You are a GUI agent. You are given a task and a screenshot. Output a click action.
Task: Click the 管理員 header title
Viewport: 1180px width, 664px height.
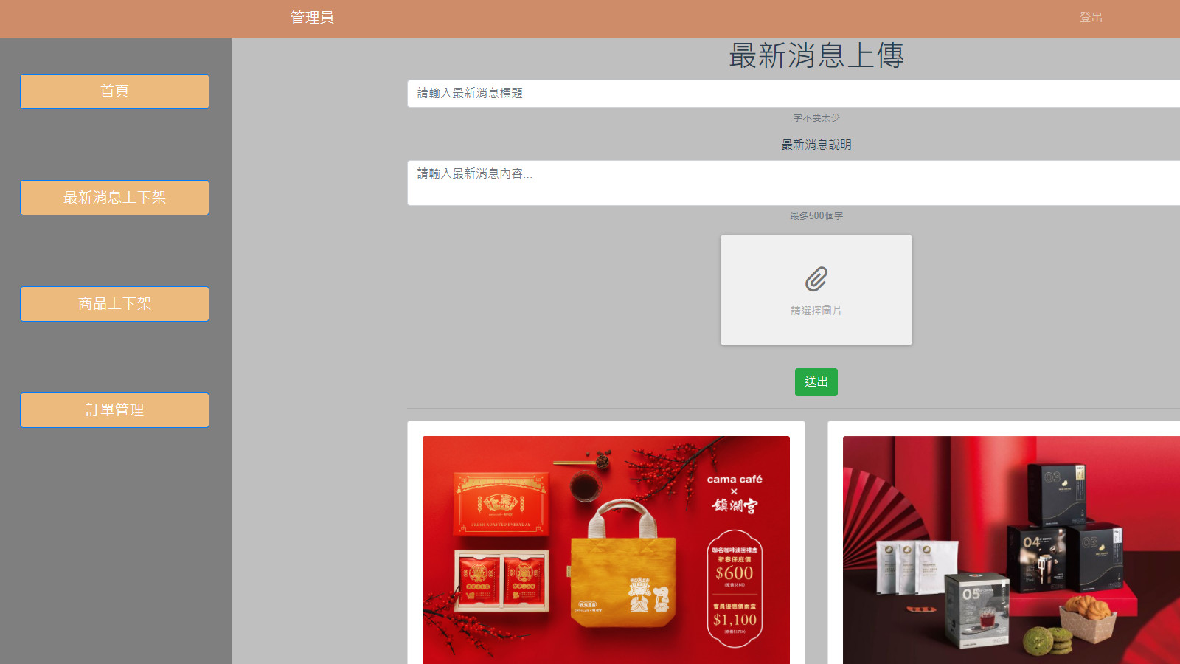point(312,17)
